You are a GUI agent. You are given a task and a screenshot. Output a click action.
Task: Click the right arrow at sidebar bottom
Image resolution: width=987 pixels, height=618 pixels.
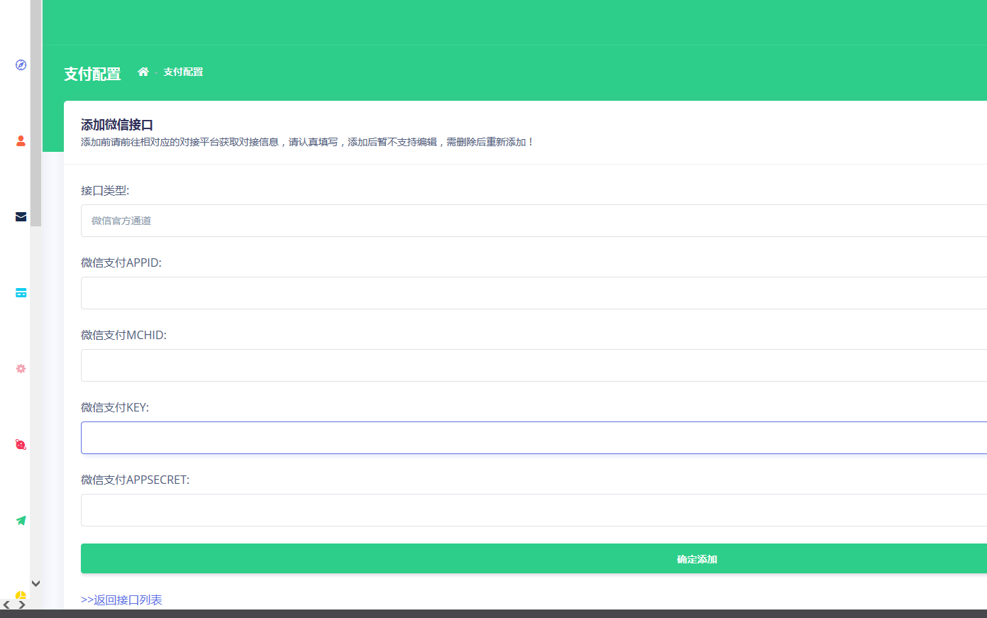(x=22, y=605)
